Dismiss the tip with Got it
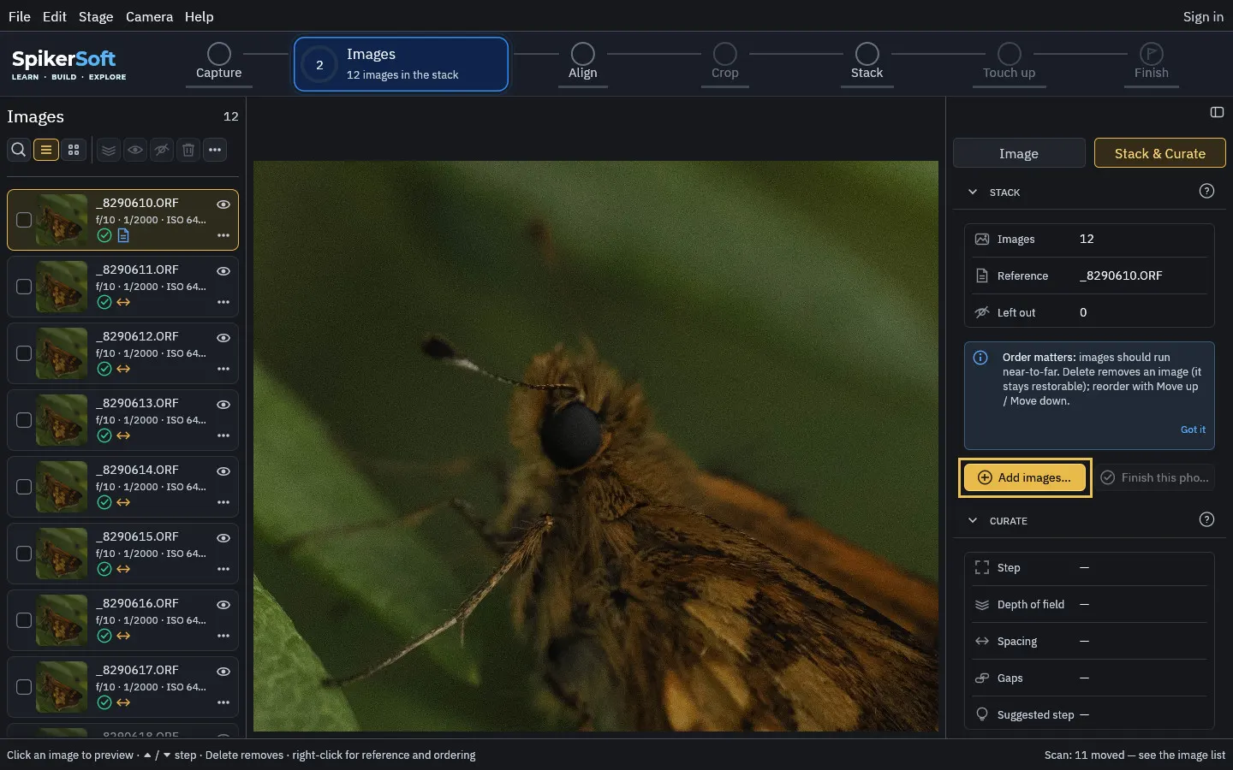The height and width of the screenshot is (770, 1233). pyautogui.click(x=1193, y=429)
